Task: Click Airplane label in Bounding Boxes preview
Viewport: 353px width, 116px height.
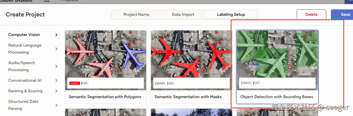Action: tap(247, 83)
